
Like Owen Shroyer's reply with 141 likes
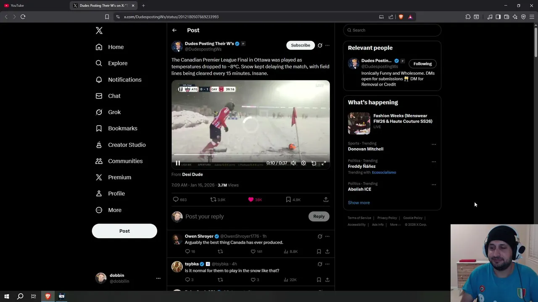256,252
